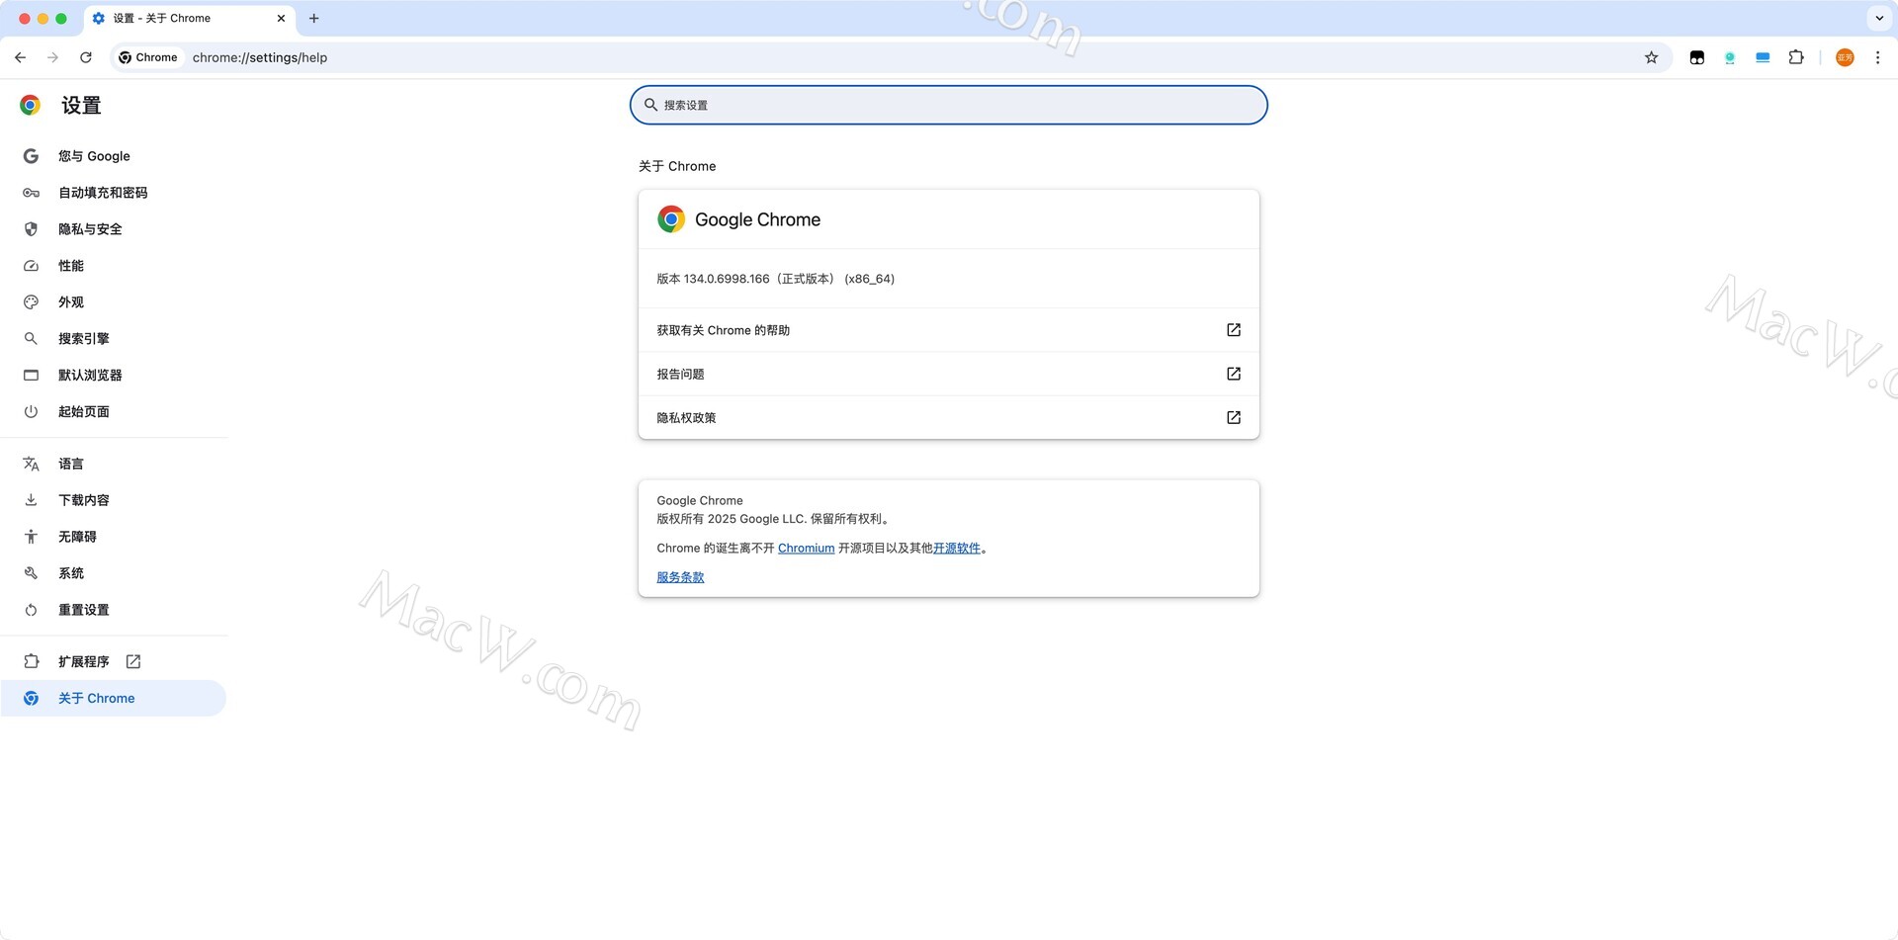Click the wrench system icon
This screenshot has width=1898, height=940.
[31, 573]
